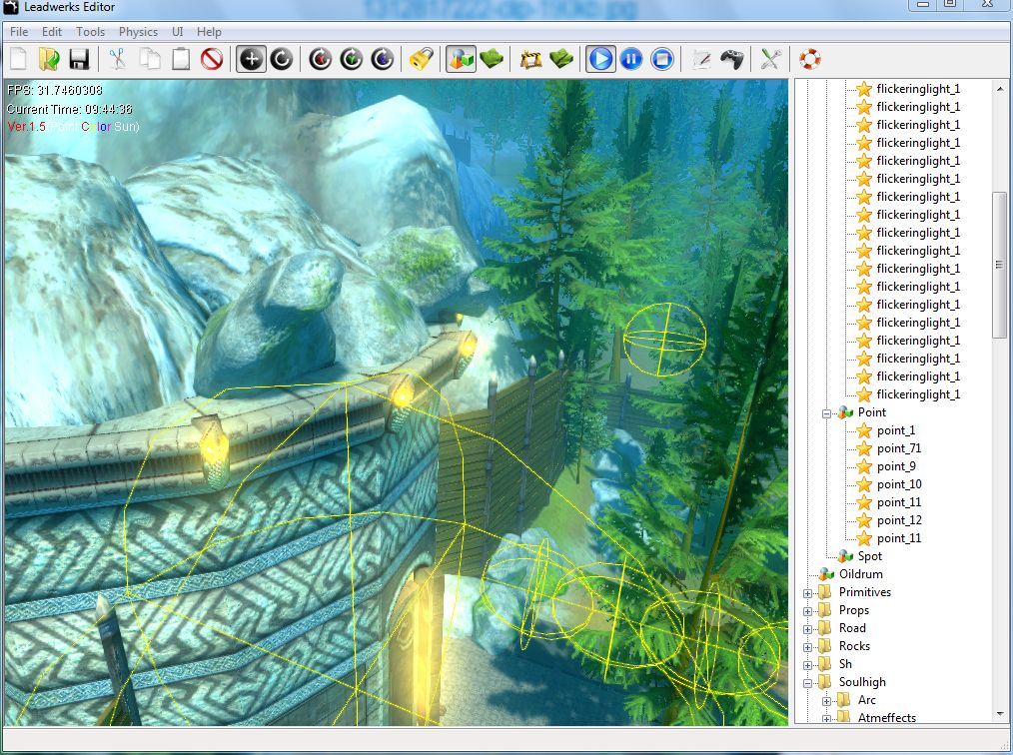Click the scissors Cut icon
The width and height of the screenshot is (1013, 755).
tap(118, 59)
